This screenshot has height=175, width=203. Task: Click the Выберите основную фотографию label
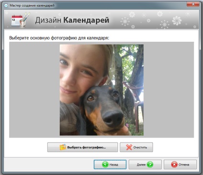click(x=59, y=38)
